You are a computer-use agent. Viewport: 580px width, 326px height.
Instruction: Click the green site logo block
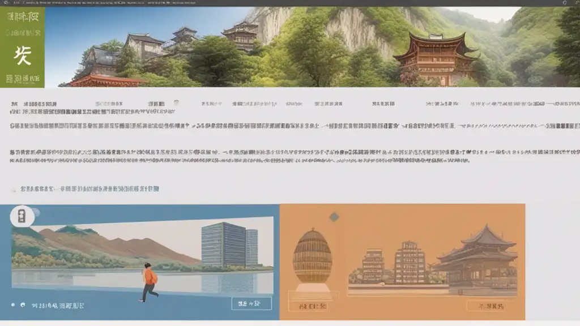click(22, 47)
